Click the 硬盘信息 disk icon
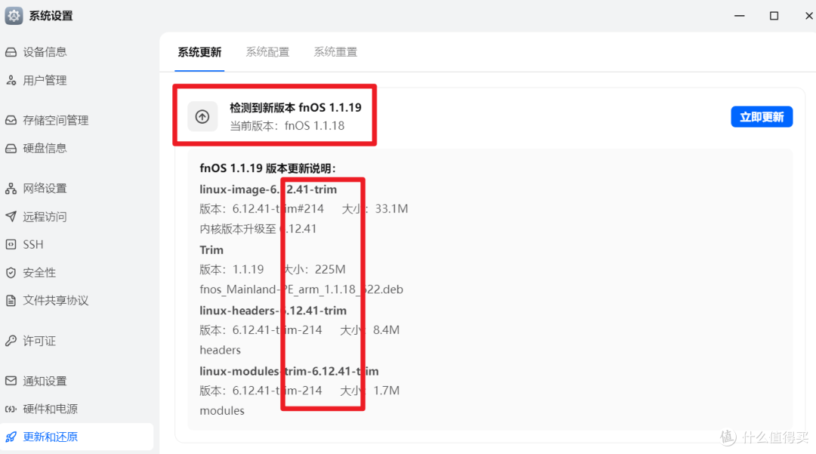The width and height of the screenshot is (816, 454). click(11, 148)
